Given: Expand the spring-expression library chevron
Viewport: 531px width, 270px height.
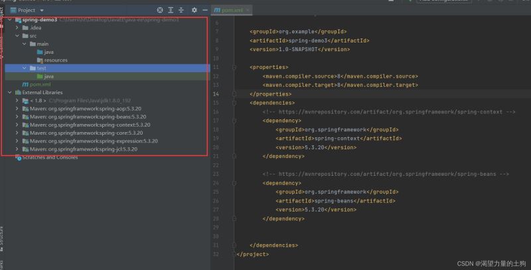Looking at the screenshot, I should coord(17,141).
